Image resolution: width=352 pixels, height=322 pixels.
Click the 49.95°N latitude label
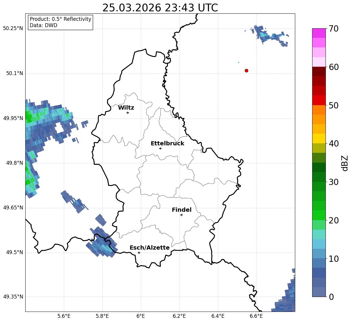click(13, 118)
